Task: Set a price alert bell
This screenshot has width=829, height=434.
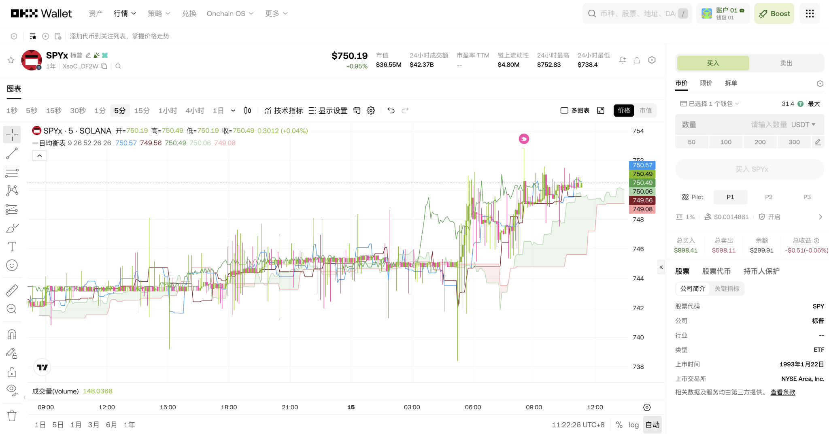Action: pos(623,60)
